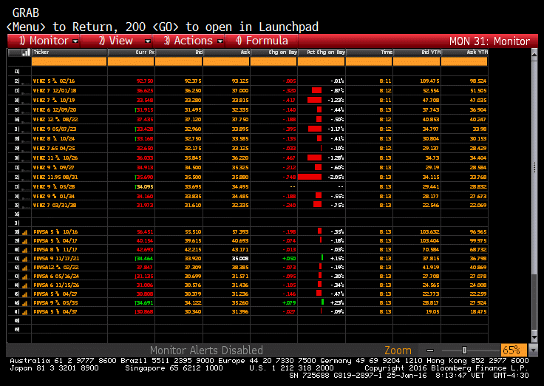Sort by the Chg on Day column header

pos(273,53)
